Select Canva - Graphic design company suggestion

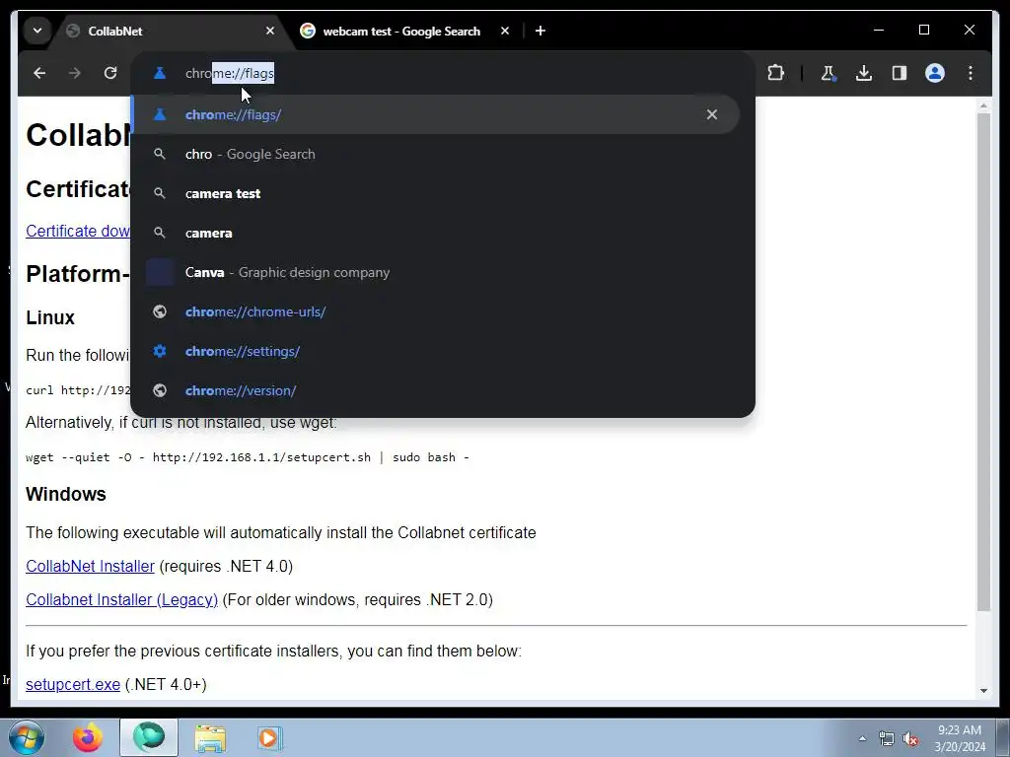[x=435, y=272]
